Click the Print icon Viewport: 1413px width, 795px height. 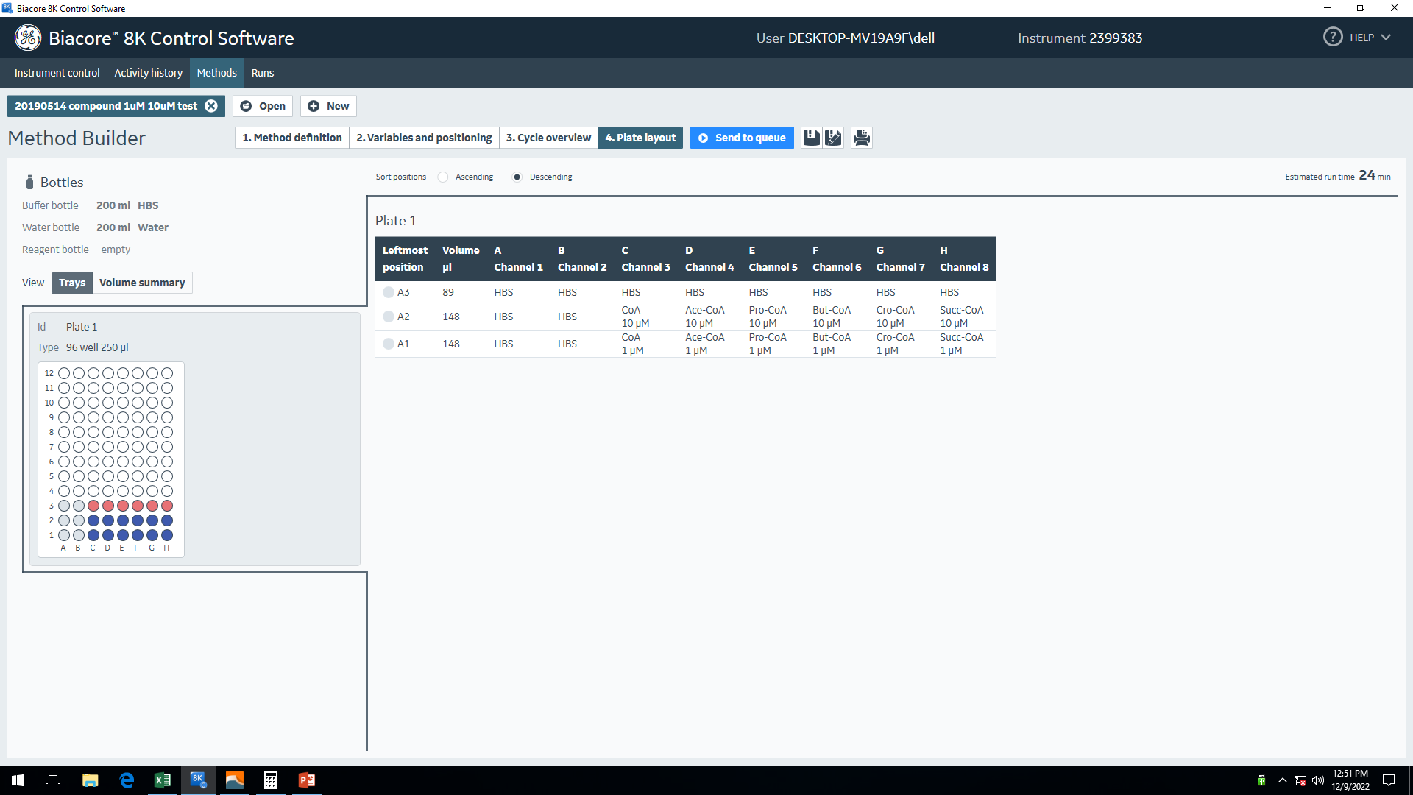click(x=862, y=138)
